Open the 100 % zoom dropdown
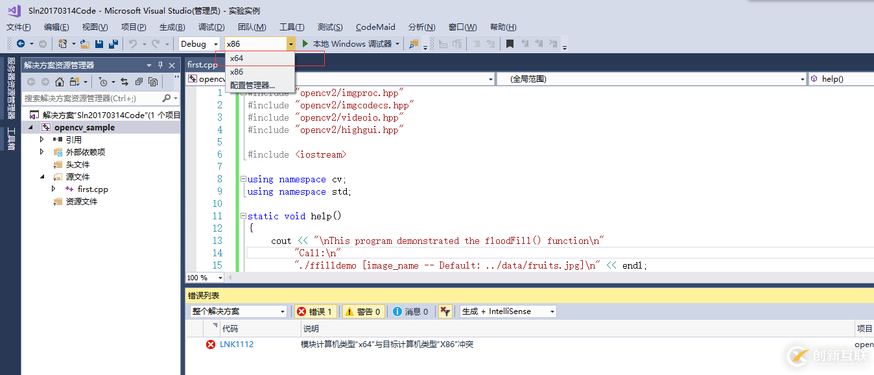 205,278
